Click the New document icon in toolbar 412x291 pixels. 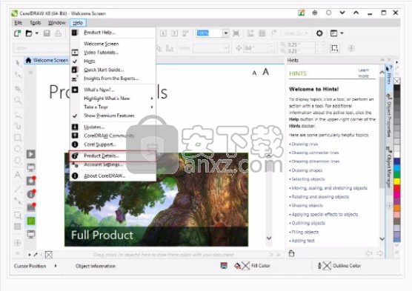pyautogui.click(x=18, y=33)
